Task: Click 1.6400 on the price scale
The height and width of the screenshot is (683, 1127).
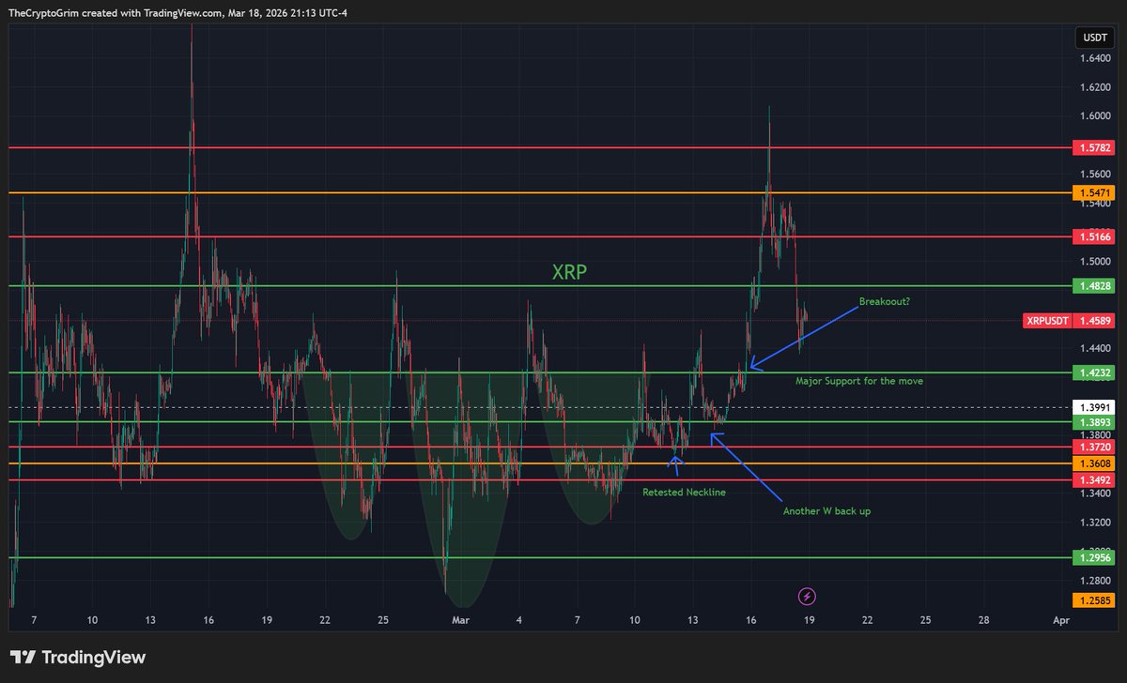Action: pyautogui.click(x=1093, y=58)
